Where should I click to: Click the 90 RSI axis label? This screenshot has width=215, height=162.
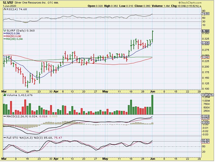204,11
